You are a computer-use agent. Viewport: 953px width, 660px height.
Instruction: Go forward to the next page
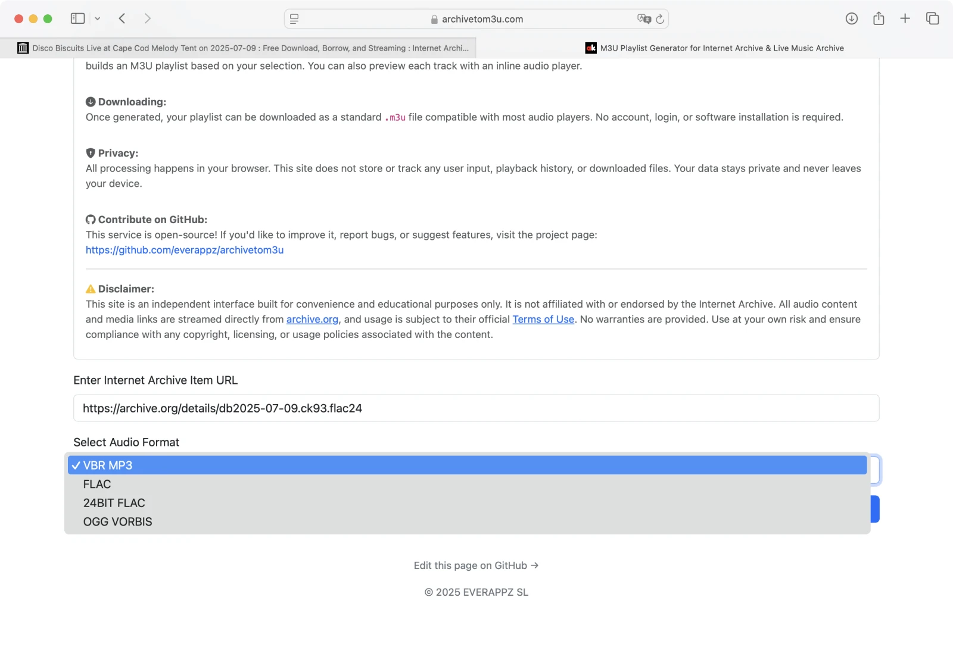point(147,18)
